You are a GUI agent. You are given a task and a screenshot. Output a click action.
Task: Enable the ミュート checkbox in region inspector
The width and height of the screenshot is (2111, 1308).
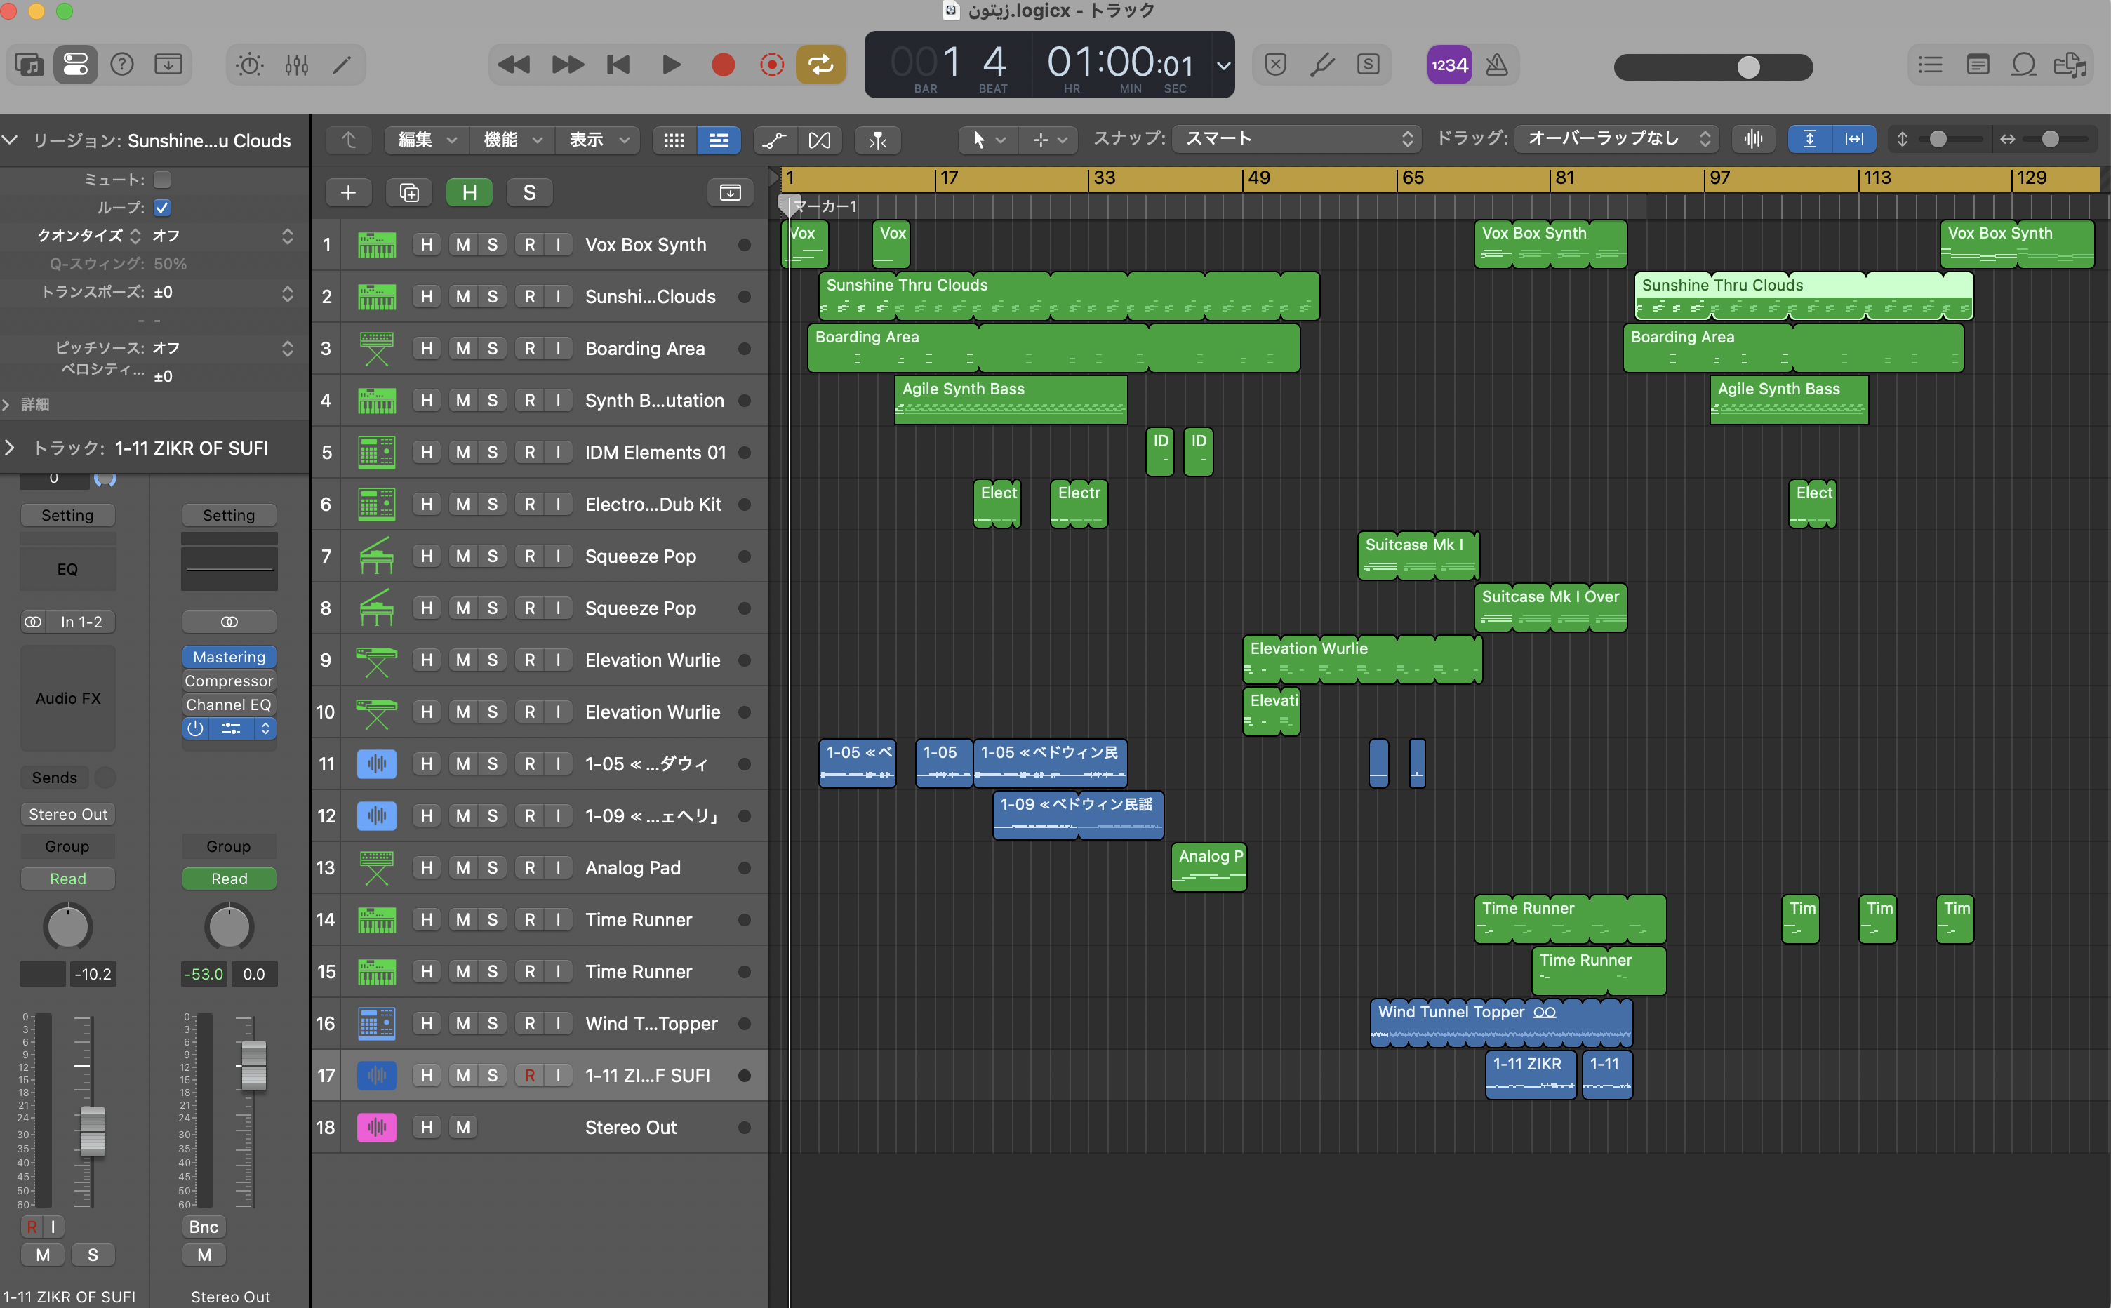pos(162,180)
